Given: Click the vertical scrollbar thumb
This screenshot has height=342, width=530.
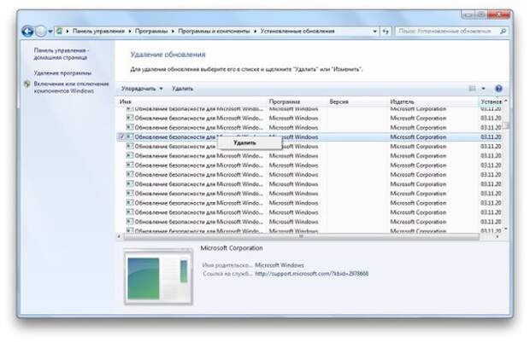Looking at the screenshot, I should pos(506,125).
